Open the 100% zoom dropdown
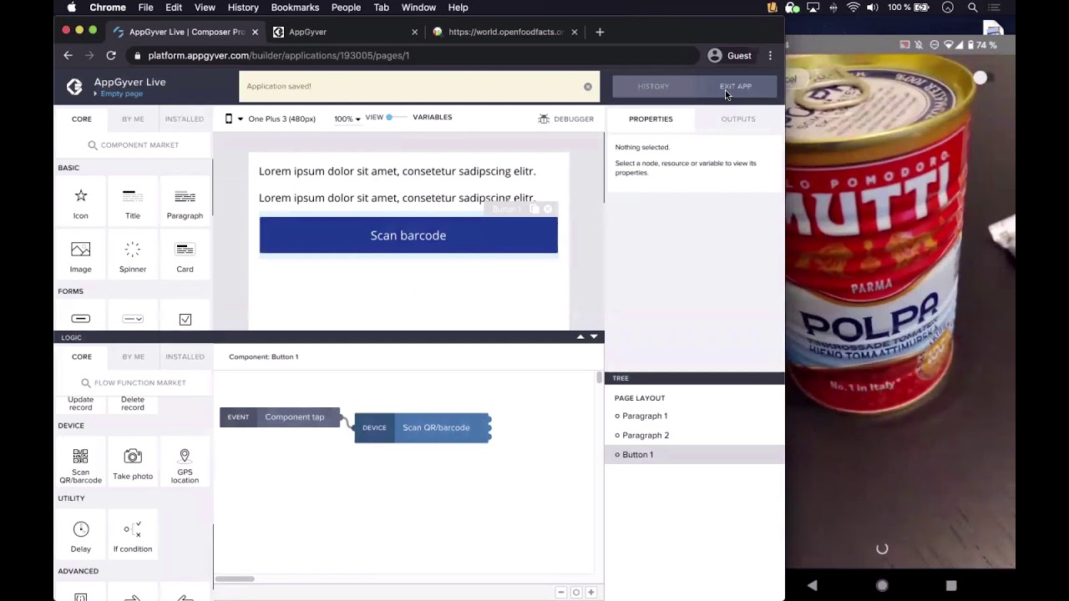1069x601 pixels. [347, 119]
